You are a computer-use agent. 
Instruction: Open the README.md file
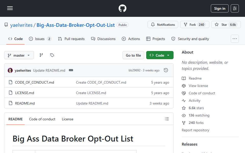coord(25,103)
